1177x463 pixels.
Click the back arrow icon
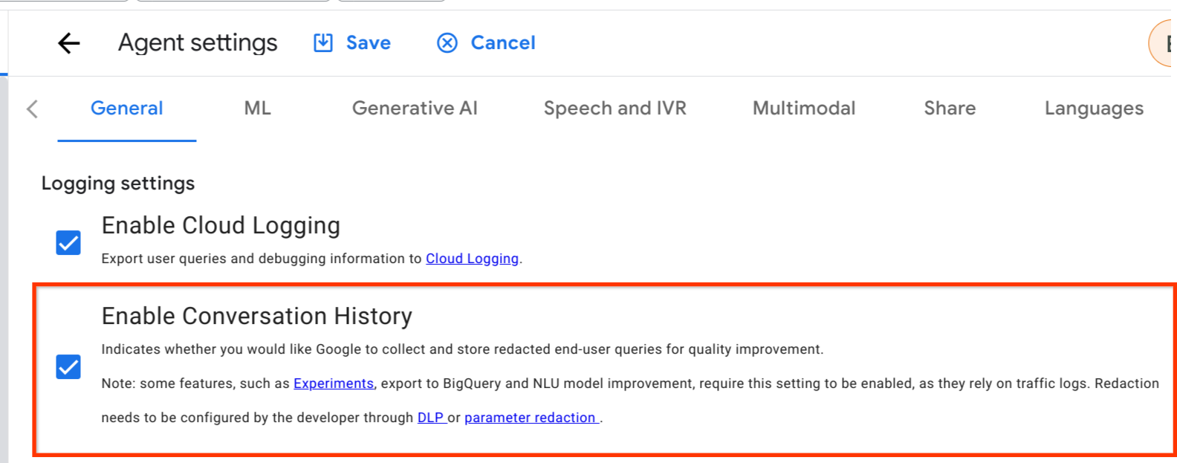click(x=68, y=43)
